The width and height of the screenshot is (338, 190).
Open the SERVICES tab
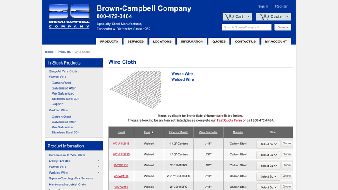tap(135, 41)
